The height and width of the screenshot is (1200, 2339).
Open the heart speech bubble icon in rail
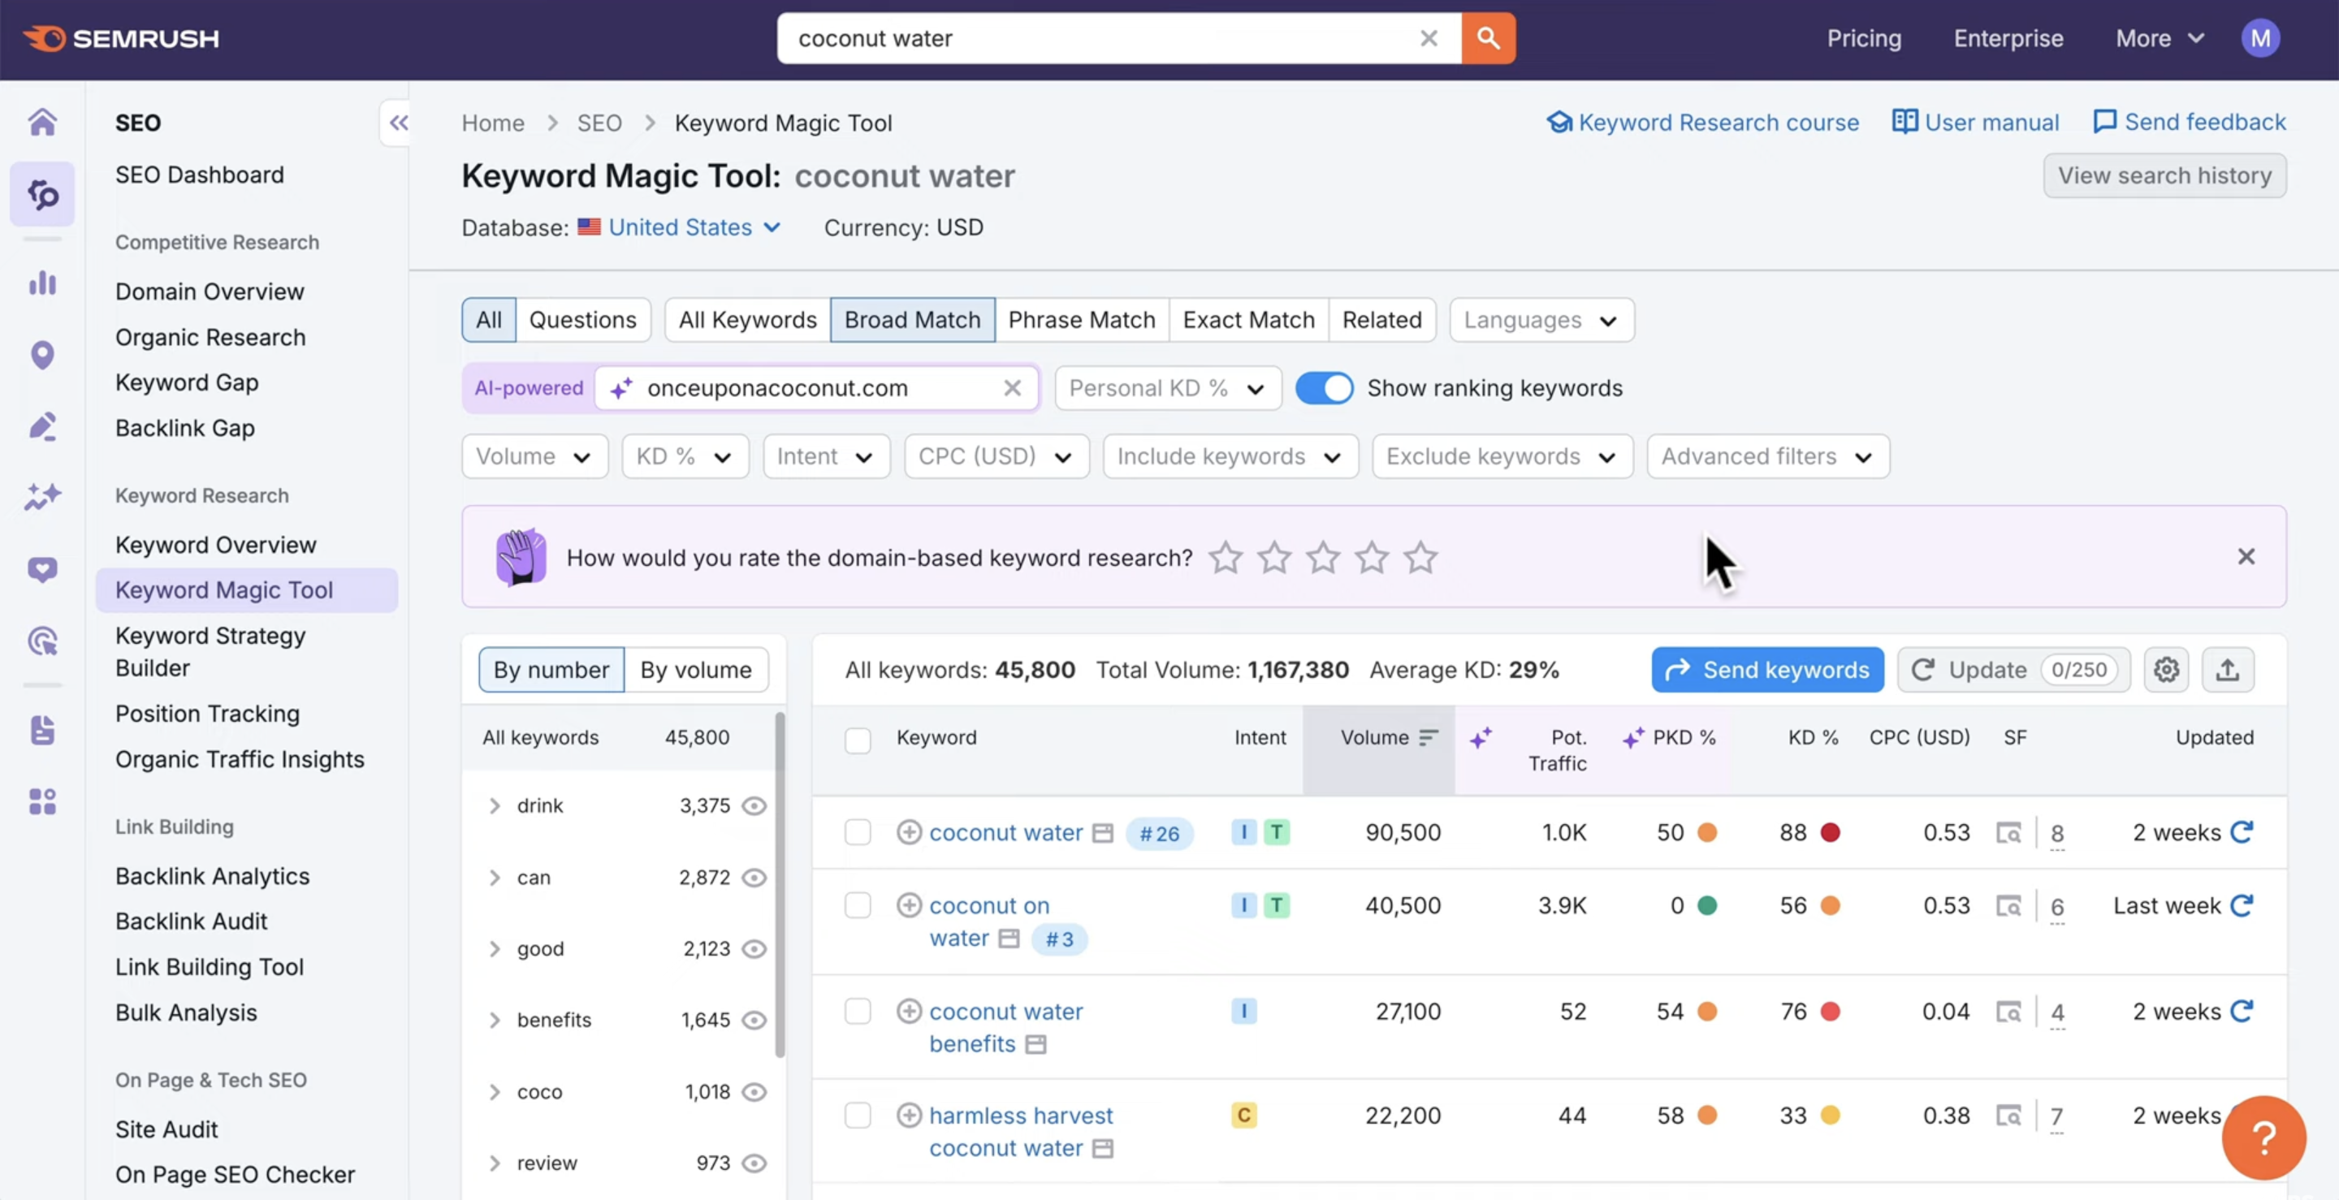coord(41,569)
